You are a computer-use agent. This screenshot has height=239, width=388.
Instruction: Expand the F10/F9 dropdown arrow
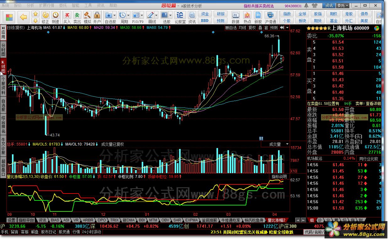point(142,15)
